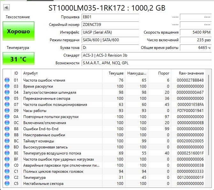
Task: Click the Прошивка field showing EB01
Action: 110,17
